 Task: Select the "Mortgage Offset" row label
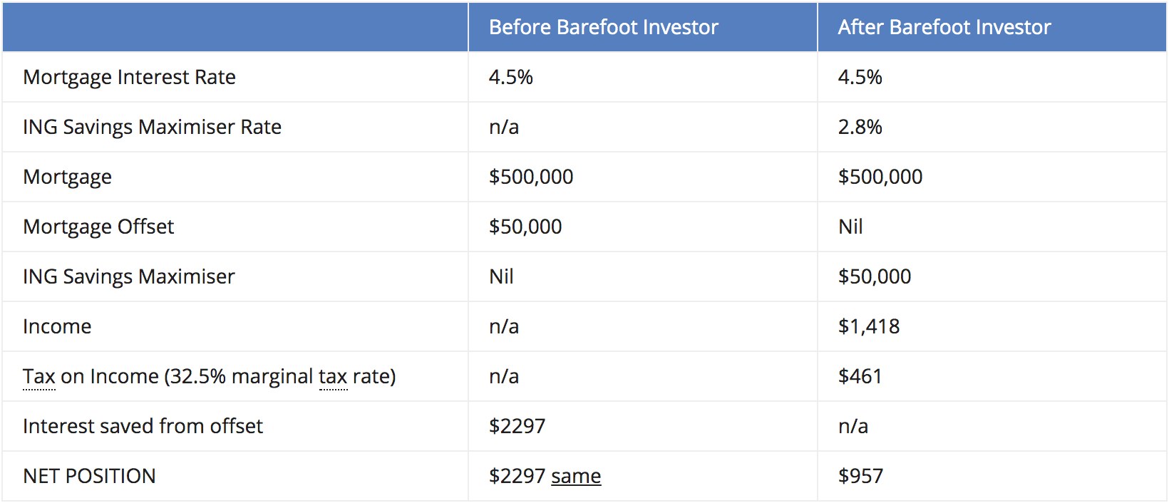coord(98,227)
